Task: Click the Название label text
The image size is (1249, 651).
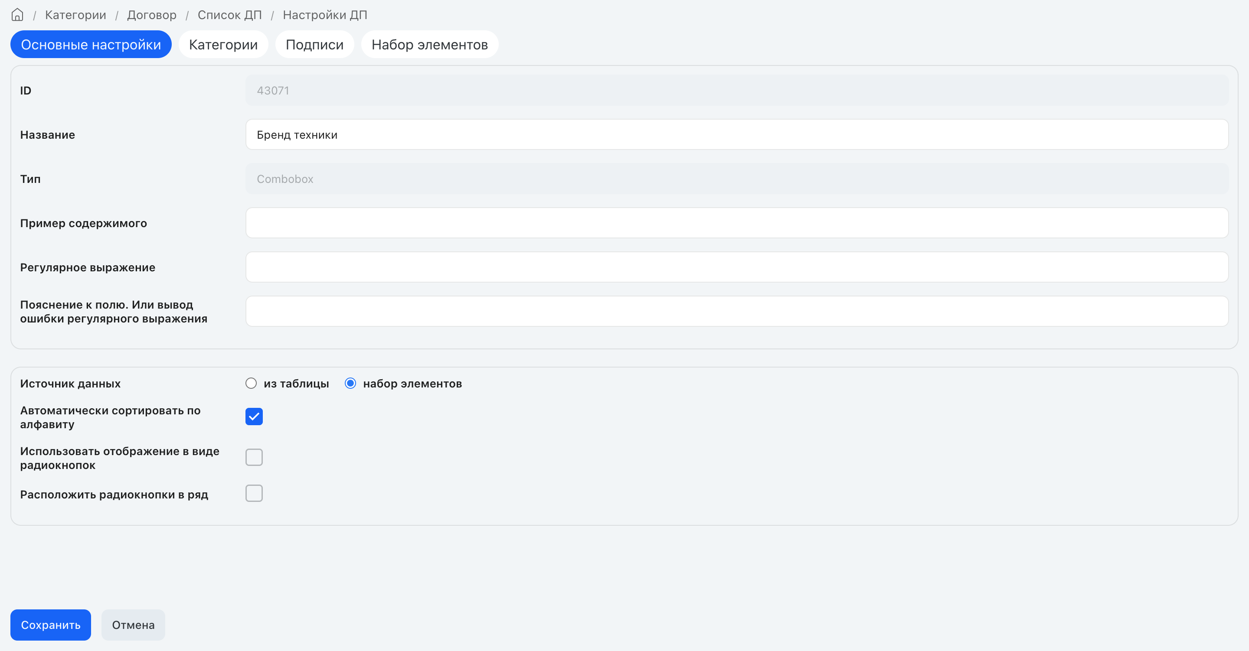Action: click(x=48, y=135)
